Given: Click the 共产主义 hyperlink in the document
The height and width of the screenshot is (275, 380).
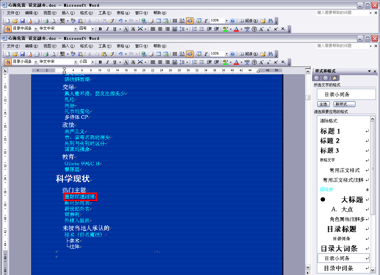Looking at the screenshot, I should click(75, 131).
